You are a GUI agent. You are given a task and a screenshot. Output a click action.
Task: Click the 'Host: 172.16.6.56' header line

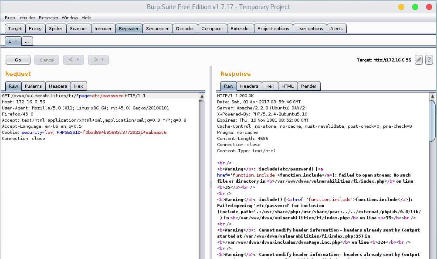tap(24, 102)
